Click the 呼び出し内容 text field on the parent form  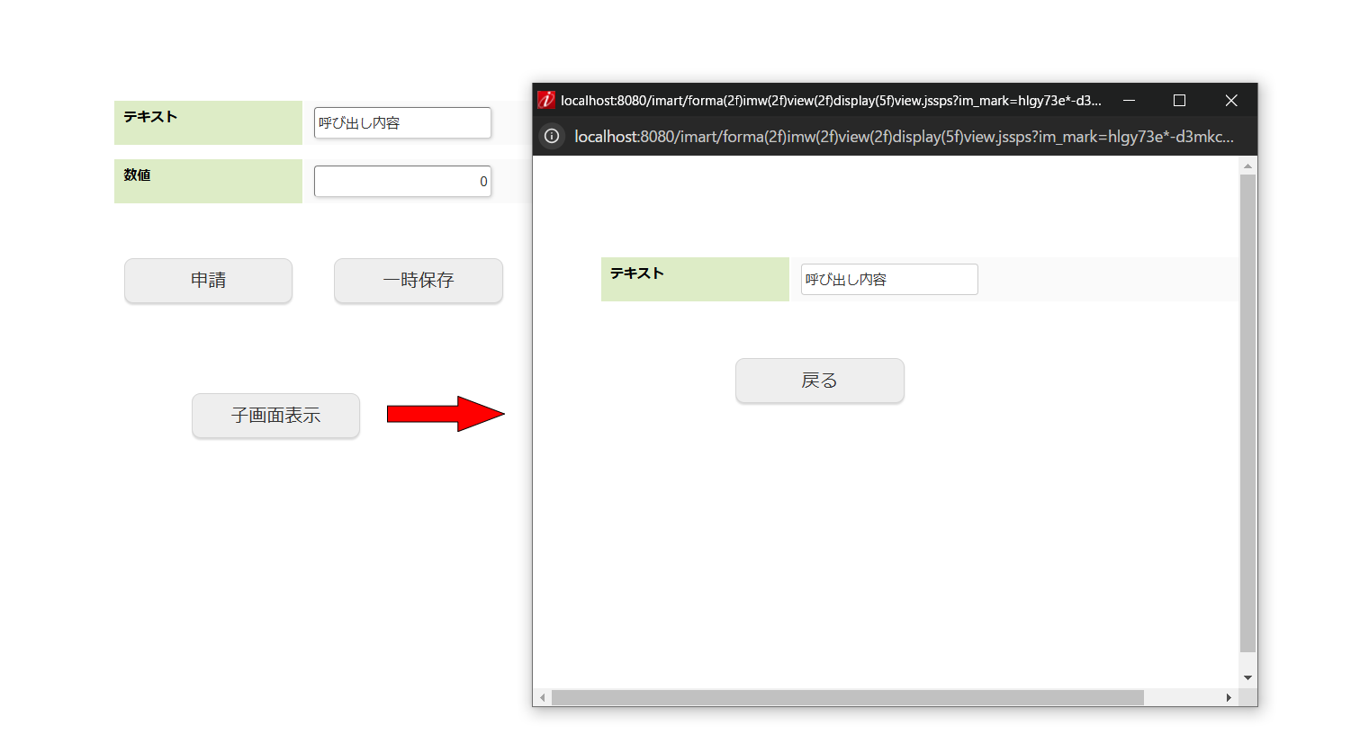pyautogui.click(x=402, y=122)
